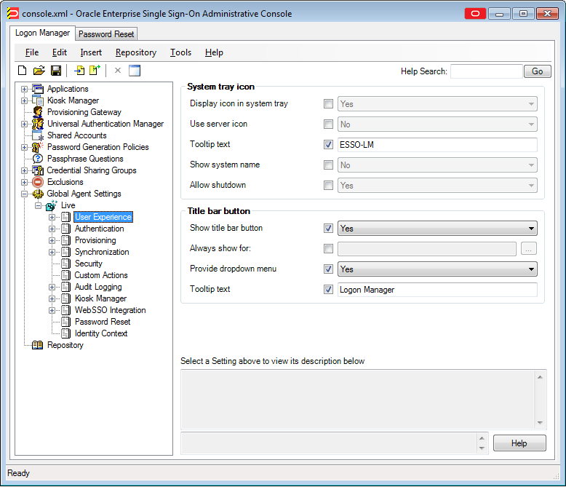
Task: Uncheck the system tray Tooltip text checkbox
Action: (x=328, y=145)
